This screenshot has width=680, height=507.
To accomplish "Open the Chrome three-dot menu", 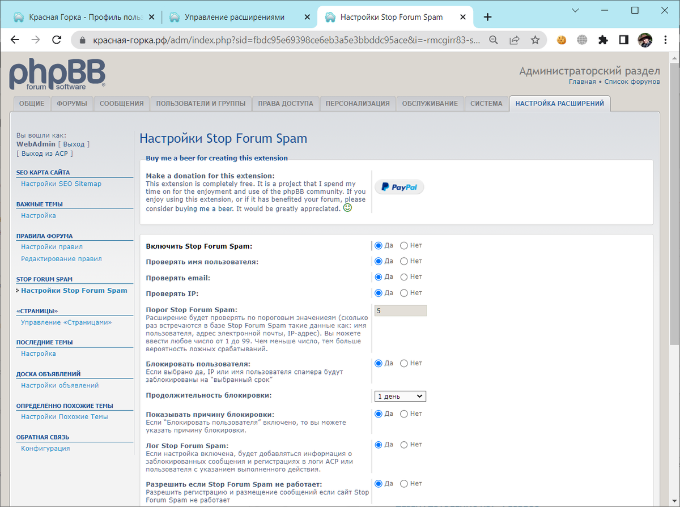I will pyautogui.click(x=665, y=40).
